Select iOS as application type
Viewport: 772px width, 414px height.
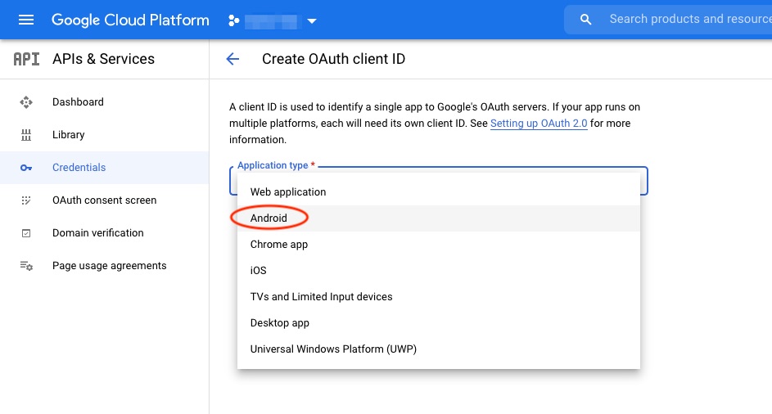pos(439,270)
